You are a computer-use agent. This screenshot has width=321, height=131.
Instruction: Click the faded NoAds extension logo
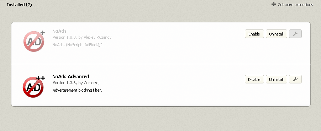click(34, 41)
